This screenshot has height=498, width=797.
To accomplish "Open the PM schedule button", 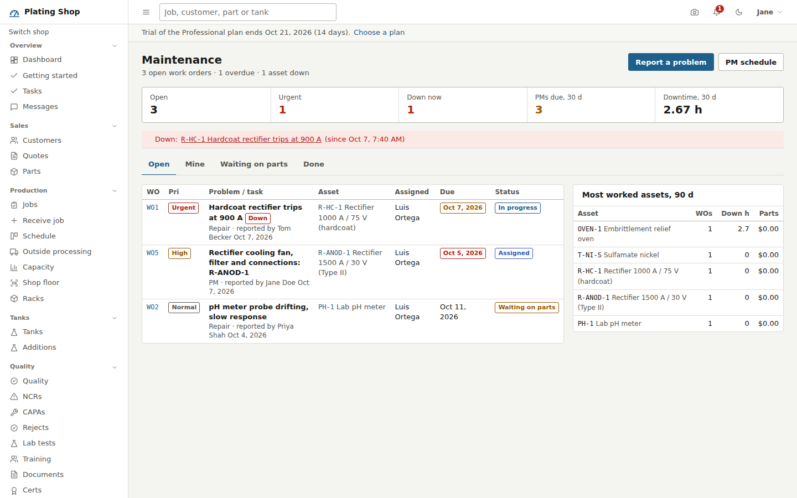I will point(751,62).
